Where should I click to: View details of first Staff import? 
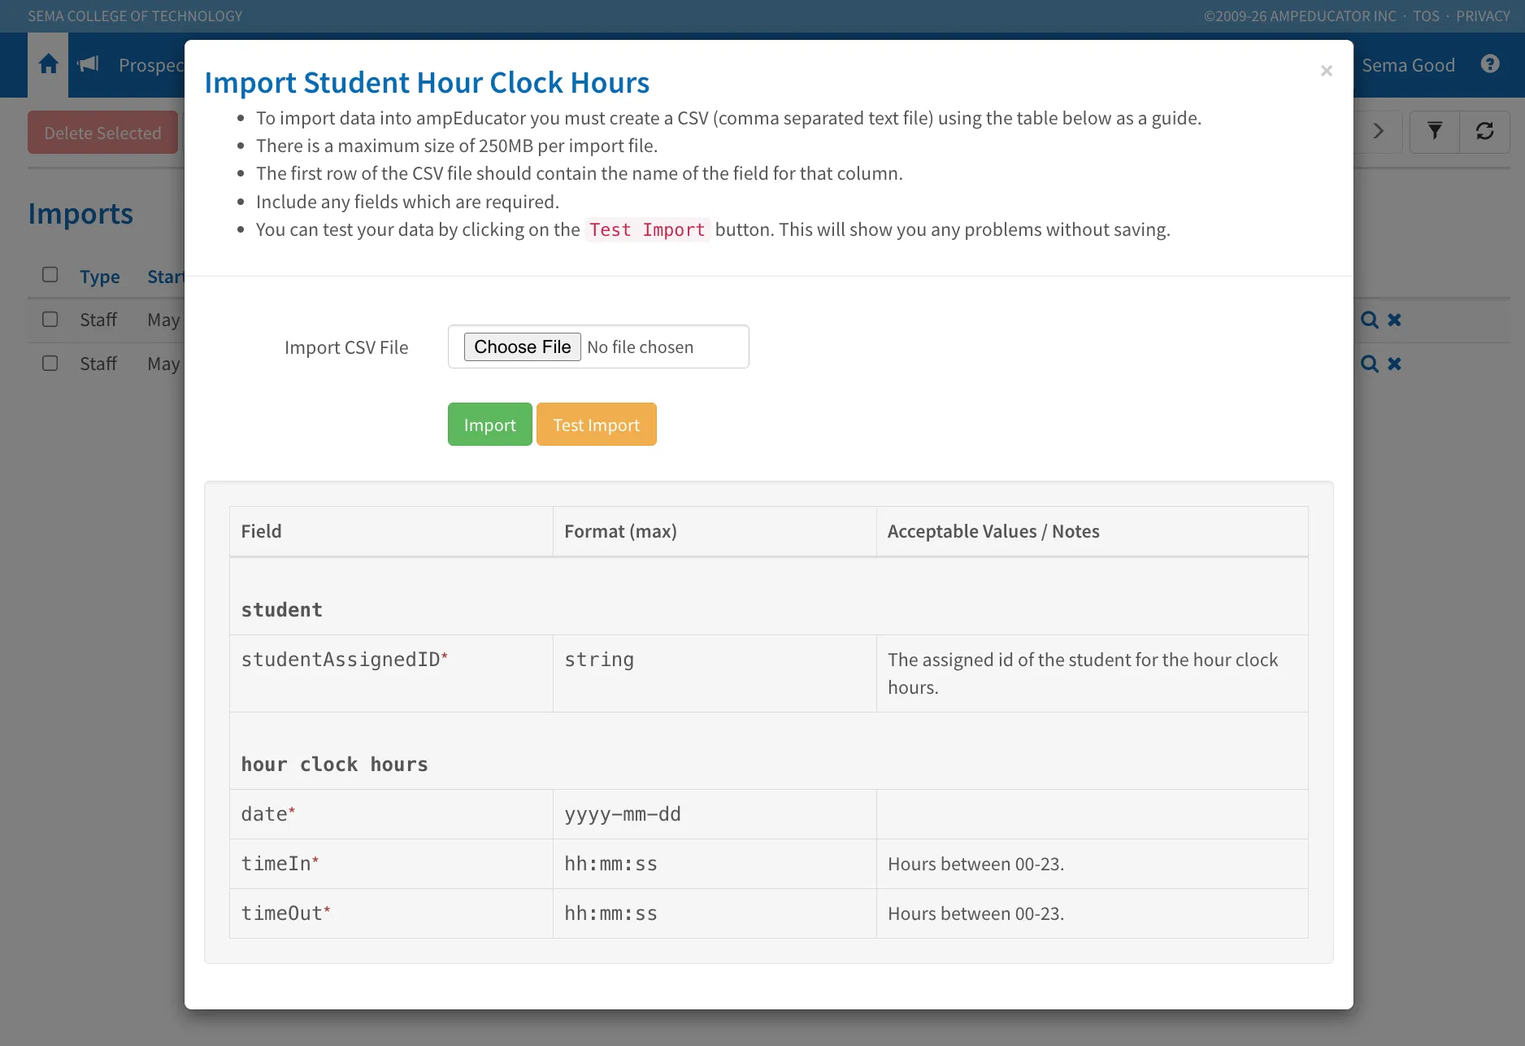[1370, 320]
